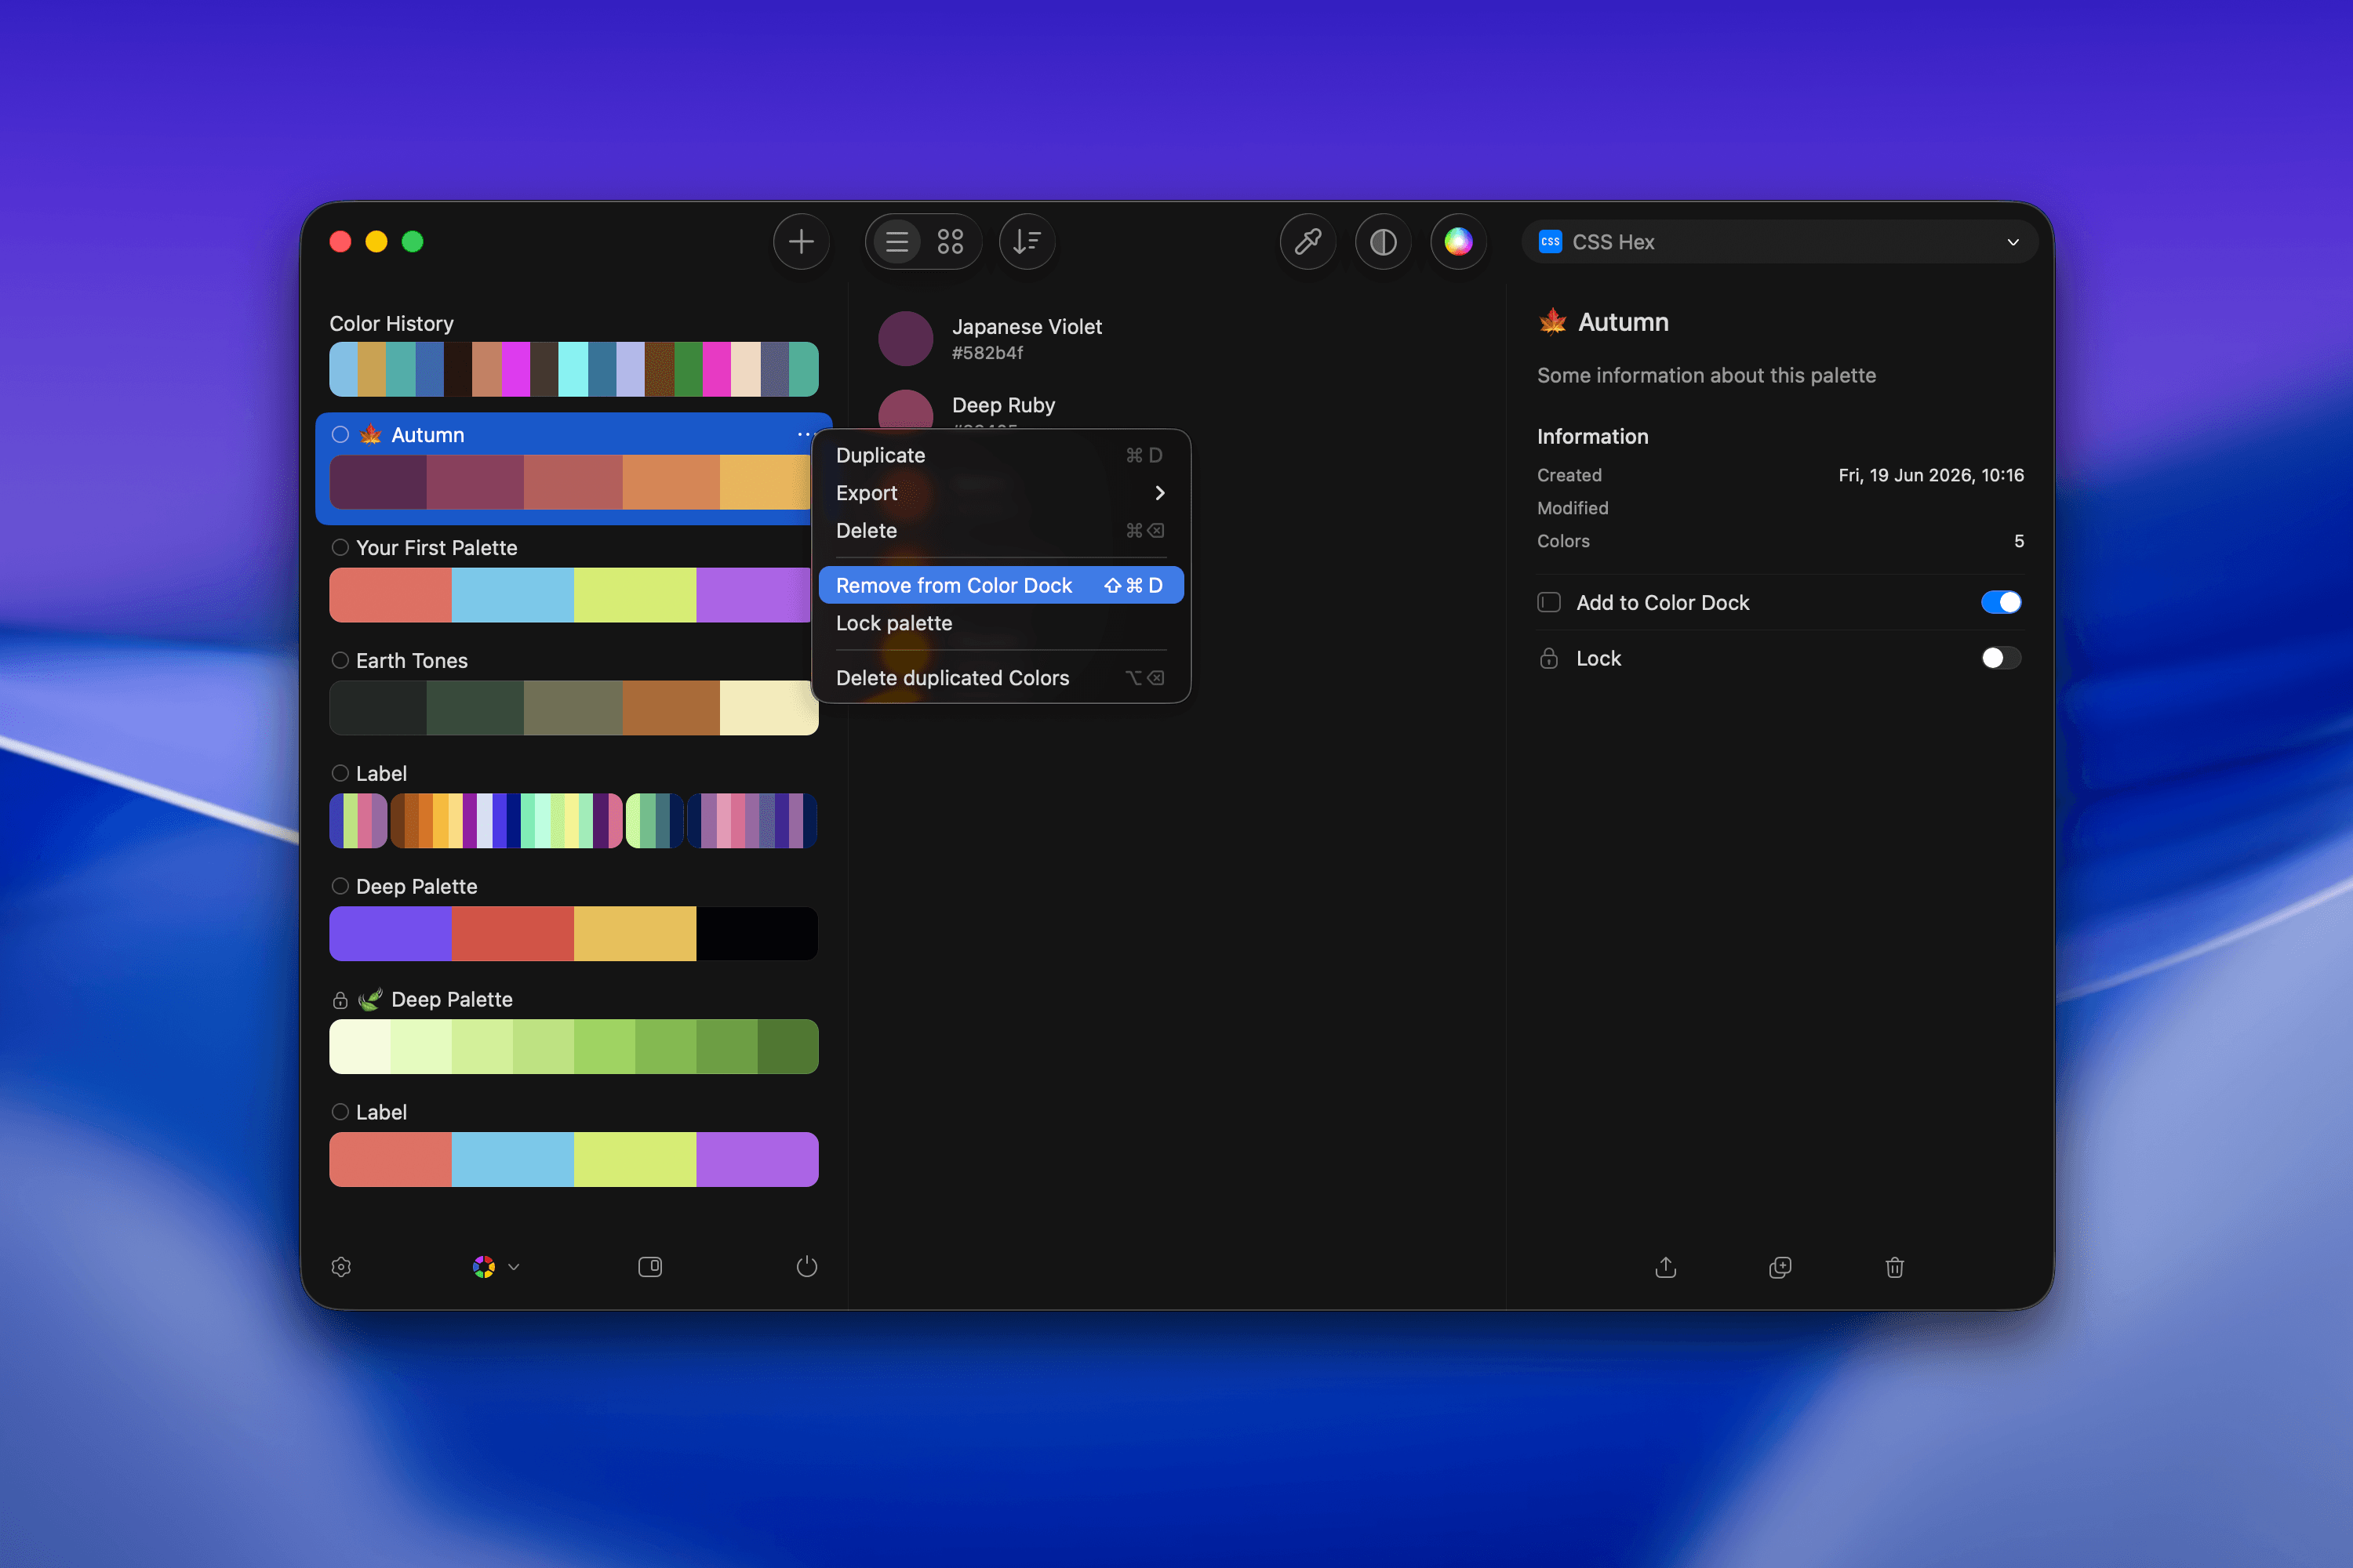This screenshot has width=2353, height=1568.
Task: Open the Autumn palette ellipsis menu
Action: 805,434
